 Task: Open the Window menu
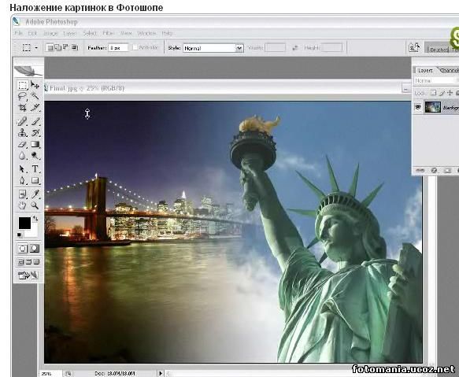[x=146, y=33]
